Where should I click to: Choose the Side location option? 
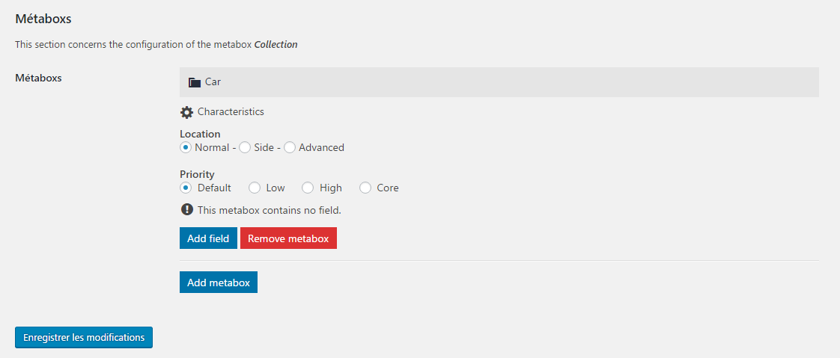[x=244, y=147]
